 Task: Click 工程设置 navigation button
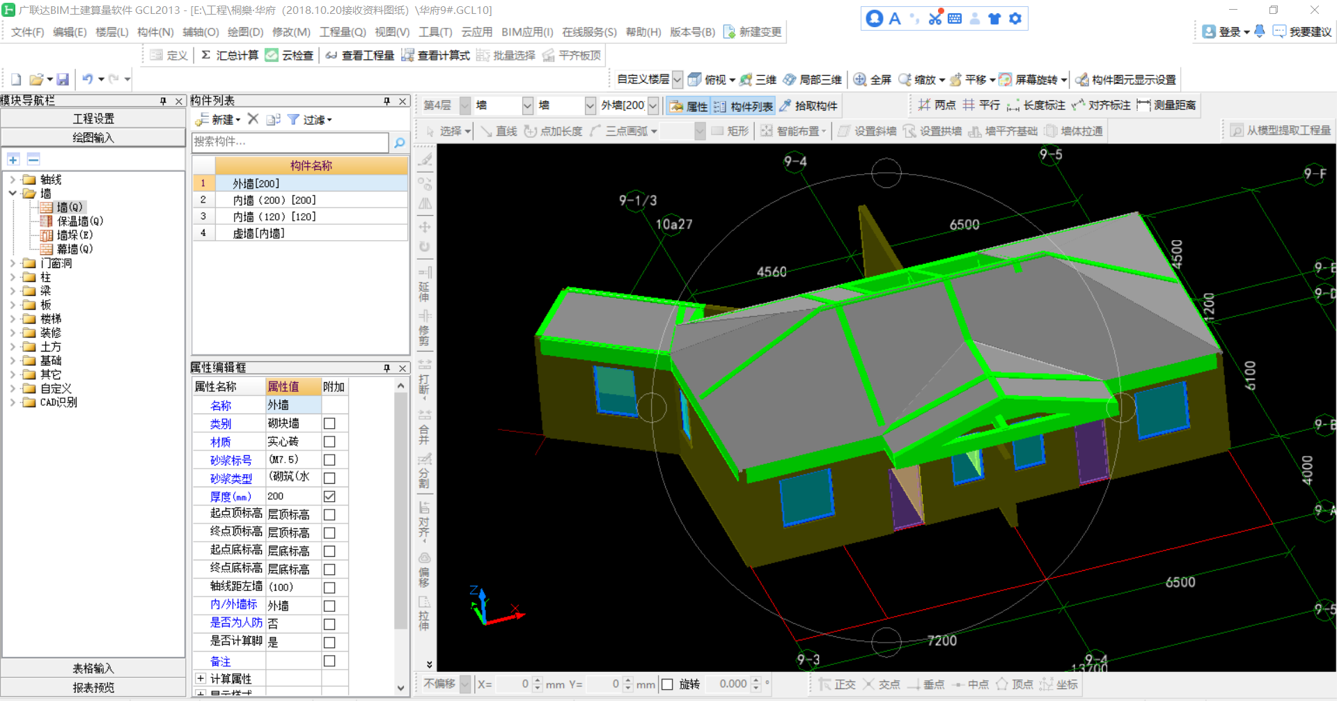[93, 118]
